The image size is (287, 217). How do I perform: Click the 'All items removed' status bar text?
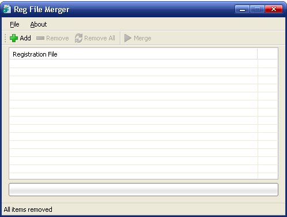28,209
